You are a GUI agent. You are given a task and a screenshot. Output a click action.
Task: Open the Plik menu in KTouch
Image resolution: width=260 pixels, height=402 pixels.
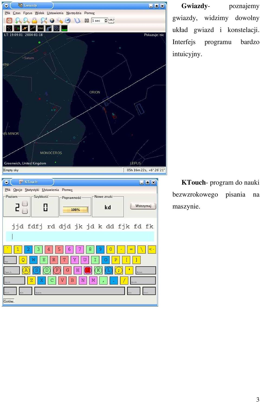click(8, 190)
